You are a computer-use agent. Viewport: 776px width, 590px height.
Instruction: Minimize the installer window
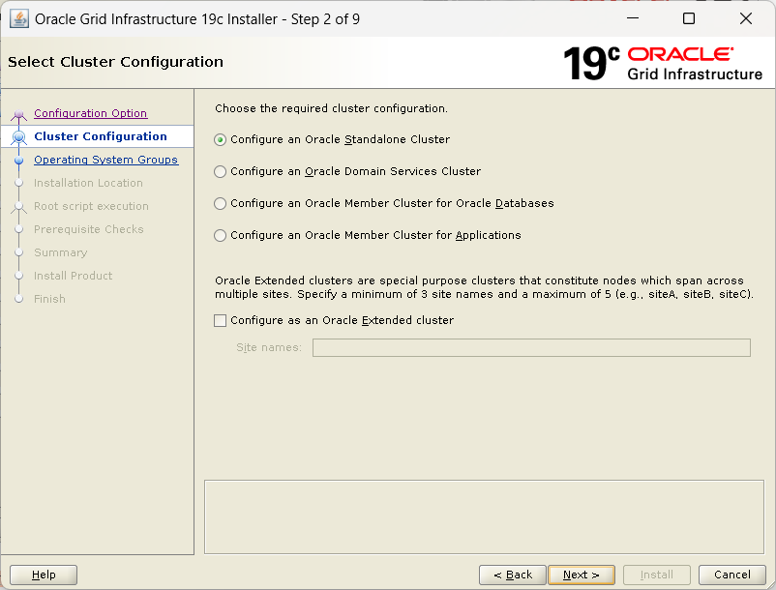point(633,18)
